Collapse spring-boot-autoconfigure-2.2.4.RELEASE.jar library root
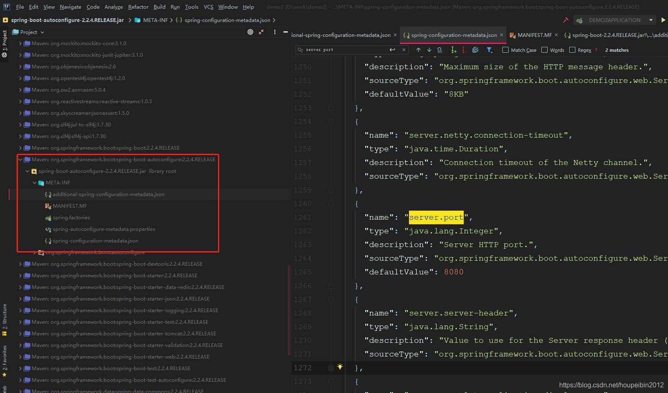Viewport: 668px width, 393px height. 27,171
